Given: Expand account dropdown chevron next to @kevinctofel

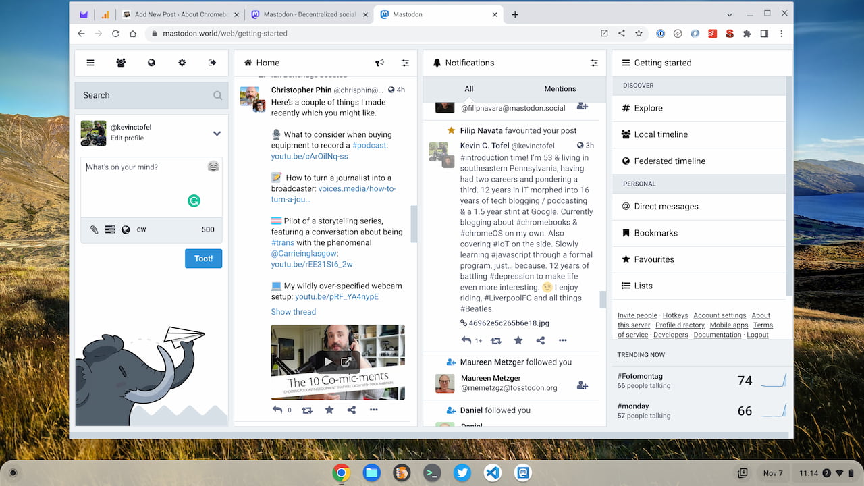Looking at the screenshot, I should (217, 134).
